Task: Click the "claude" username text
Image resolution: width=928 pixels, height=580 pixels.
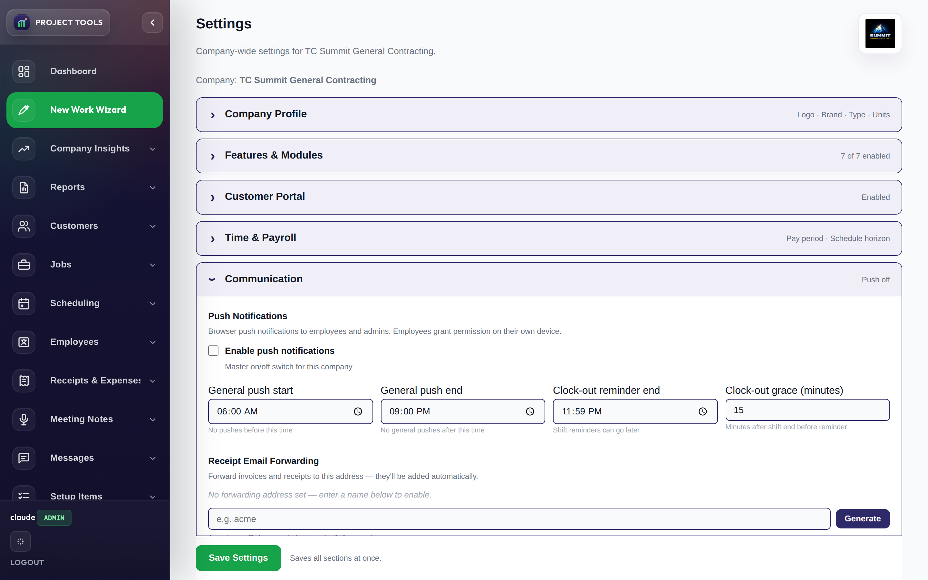Action: (x=23, y=517)
